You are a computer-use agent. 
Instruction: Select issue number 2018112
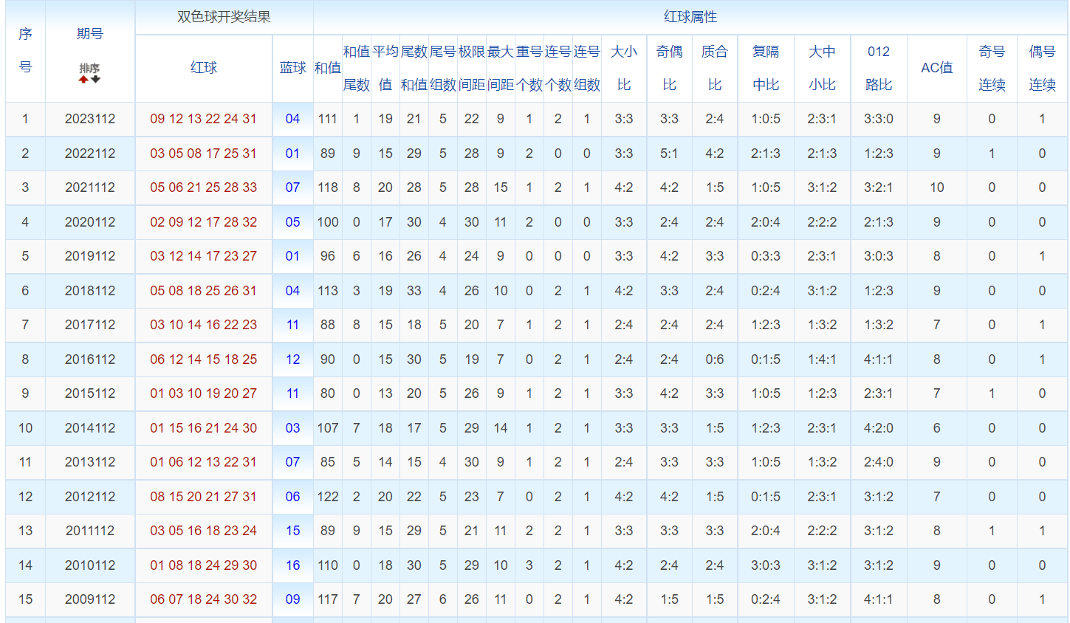pos(90,291)
